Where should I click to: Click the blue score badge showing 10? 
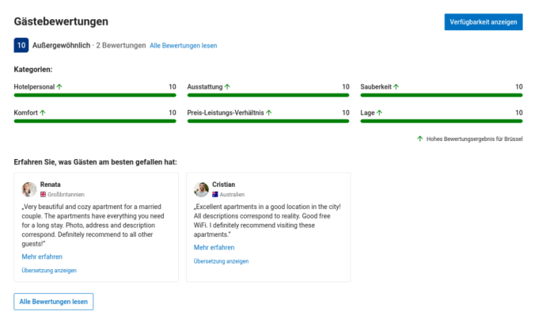click(21, 45)
